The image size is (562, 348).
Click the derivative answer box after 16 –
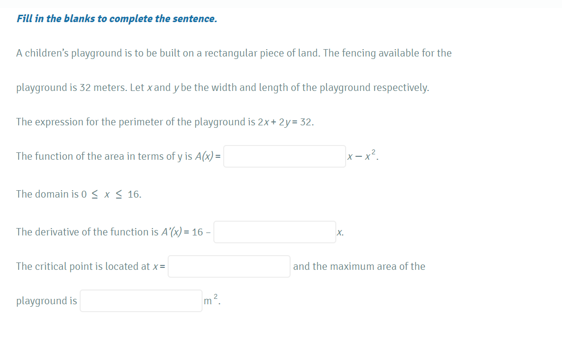pos(274,232)
